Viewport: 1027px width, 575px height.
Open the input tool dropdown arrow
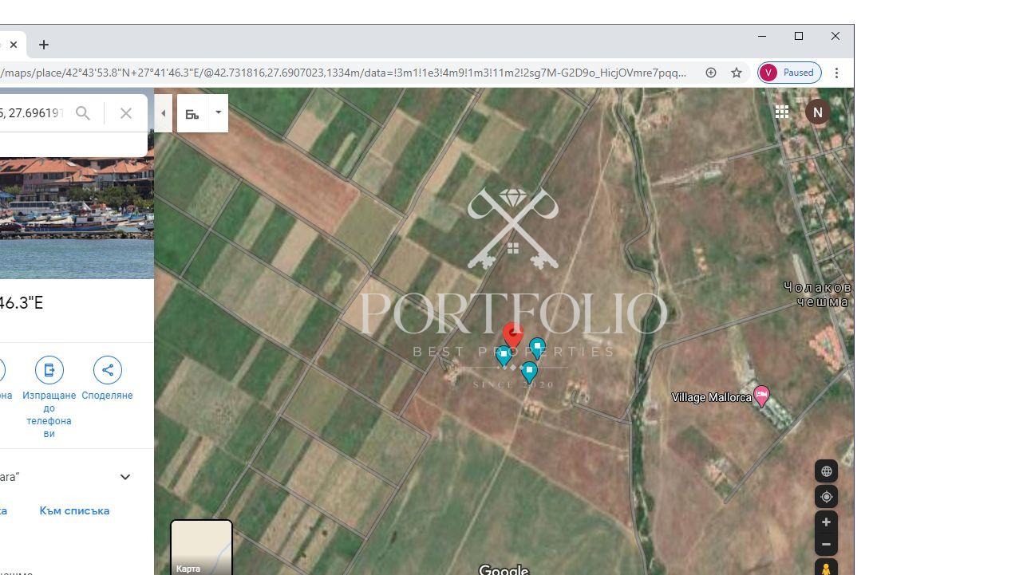pyautogui.click(x=218, y=113)
